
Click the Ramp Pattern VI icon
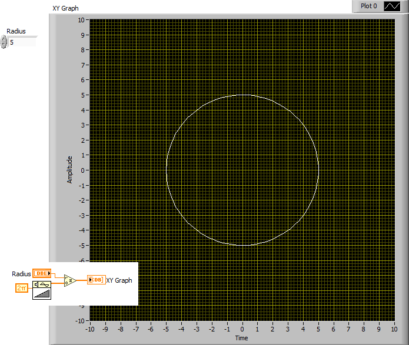pos(42,290)
